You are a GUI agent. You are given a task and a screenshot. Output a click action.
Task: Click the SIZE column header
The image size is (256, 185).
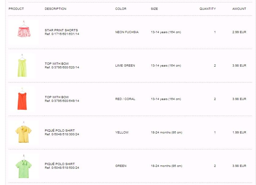point(154,9)
